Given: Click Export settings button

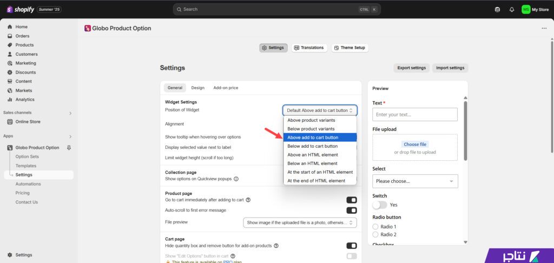Looking at the screenshot, I should tap(412, 68).
